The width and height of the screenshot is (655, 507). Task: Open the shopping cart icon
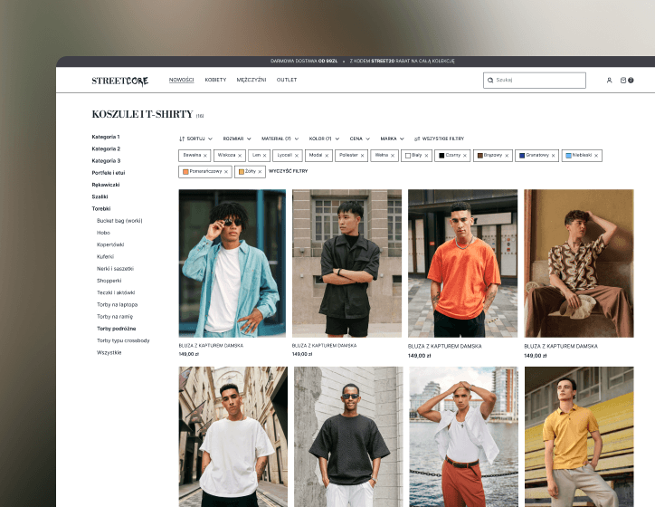point(623,81)
